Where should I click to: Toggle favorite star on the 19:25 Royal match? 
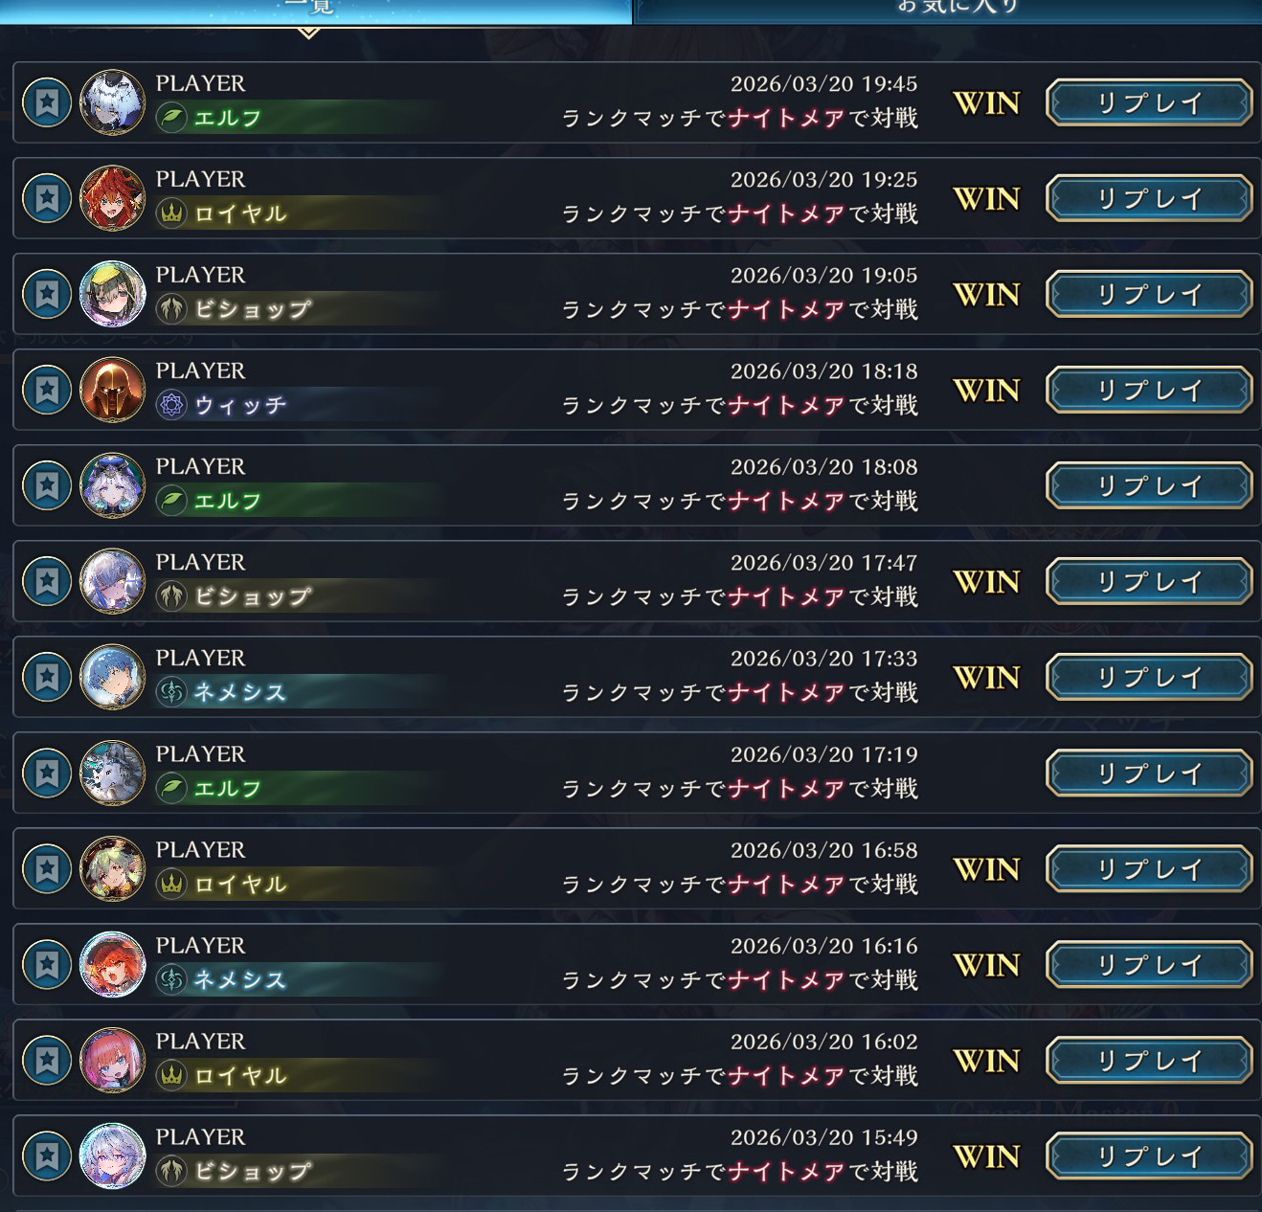click(47, 198)
